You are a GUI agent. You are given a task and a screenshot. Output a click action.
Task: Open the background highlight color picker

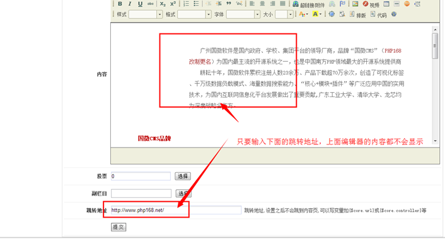(x=316, y=14)
